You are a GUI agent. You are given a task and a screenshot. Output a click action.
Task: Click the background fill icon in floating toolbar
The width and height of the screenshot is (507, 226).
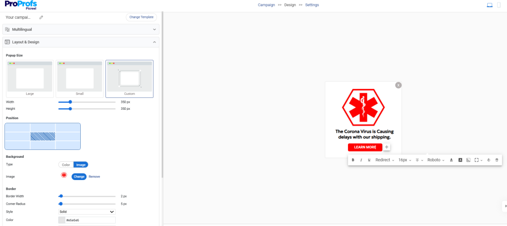pyautogui.click(x=468, y=160)
